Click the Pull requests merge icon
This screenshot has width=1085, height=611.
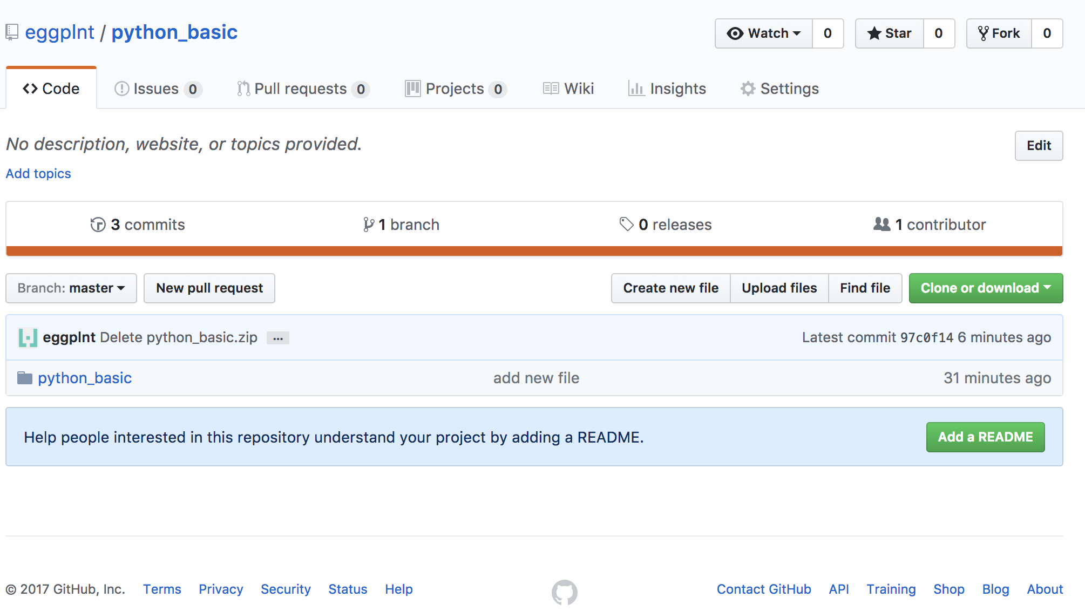pyautogui.click(x=243, y=89)
